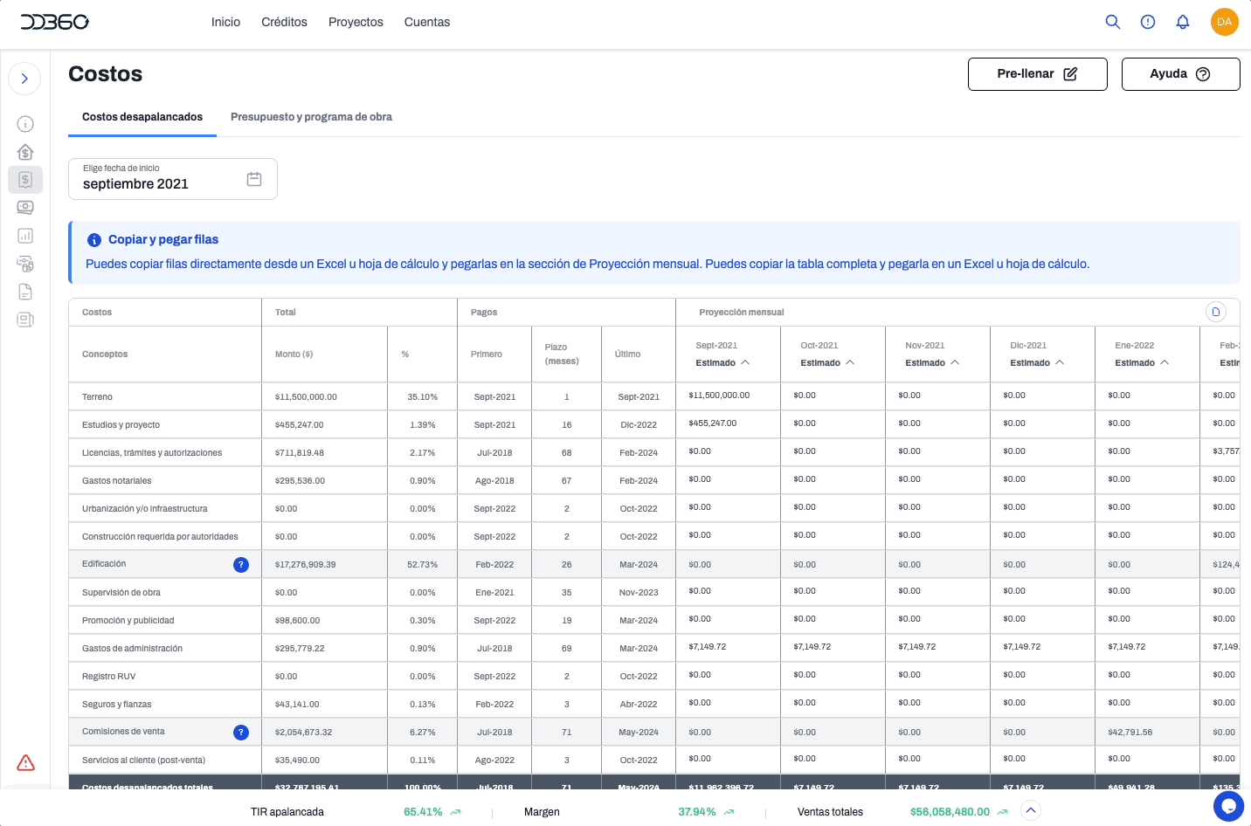Open the DA user avatar menu
This screenshot has width=1251, height=826.
[1224, 22]
